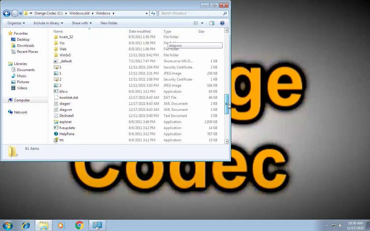Open Desktop under Favorites
The width and height of the screenshot is (370, 231).
click(x=23, y=40)
